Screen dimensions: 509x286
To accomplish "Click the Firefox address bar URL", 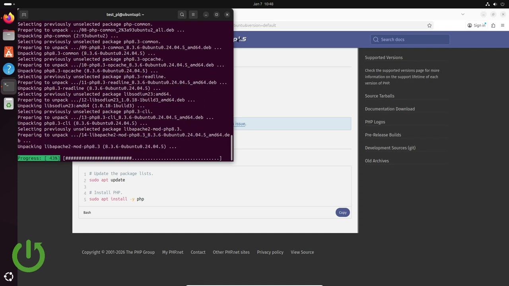I will [254, 25].
